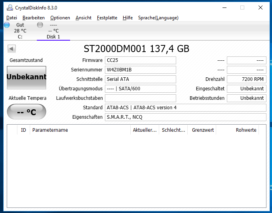Click the ID column header
Viewport: 272px width, 213px height.
24,130
